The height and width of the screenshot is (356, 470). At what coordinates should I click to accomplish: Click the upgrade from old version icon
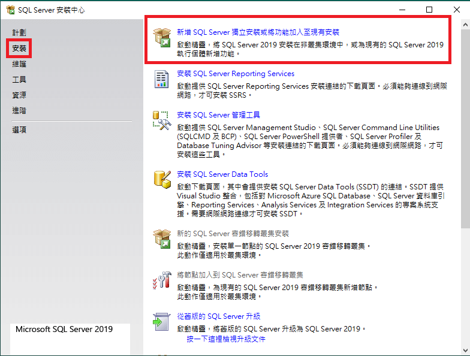162,321
